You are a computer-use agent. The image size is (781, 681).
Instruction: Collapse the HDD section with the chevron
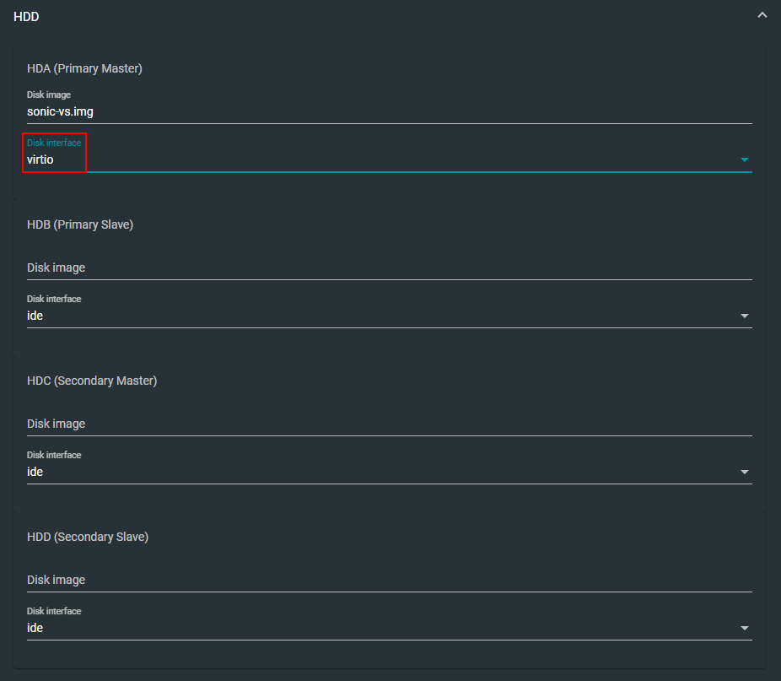(762, 16)
